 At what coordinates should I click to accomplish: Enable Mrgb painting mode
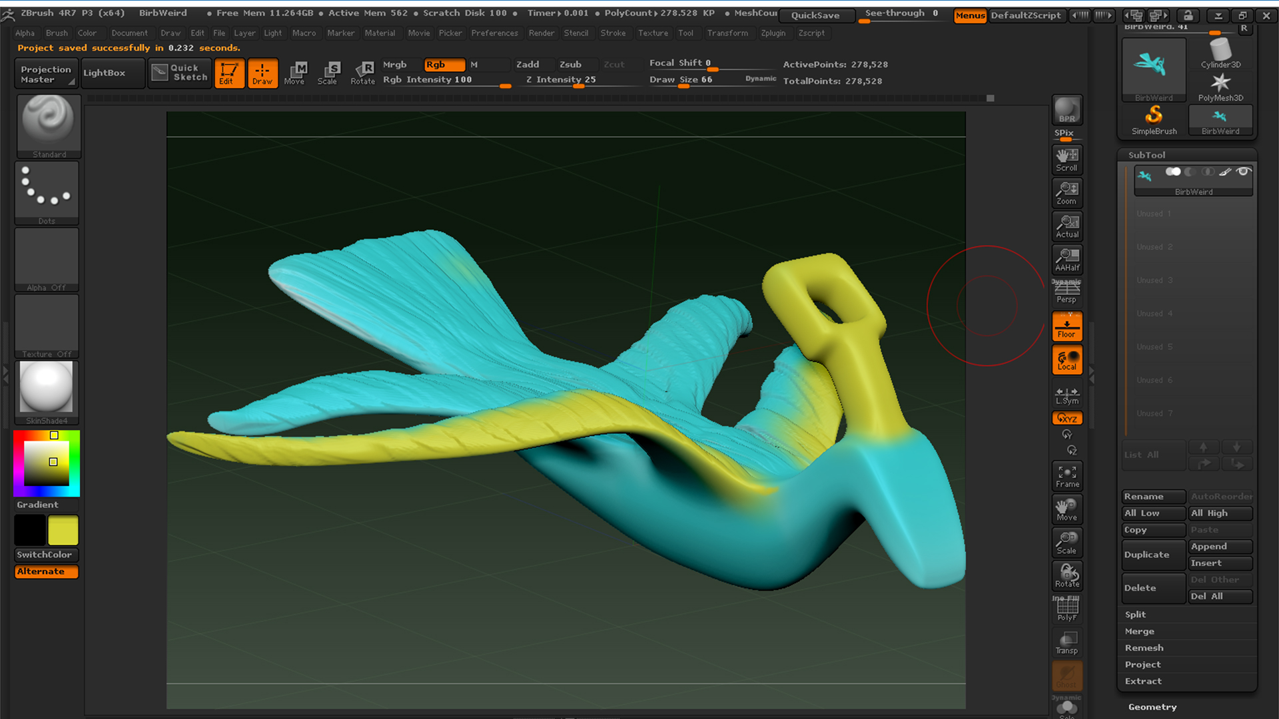coord(402,65)
